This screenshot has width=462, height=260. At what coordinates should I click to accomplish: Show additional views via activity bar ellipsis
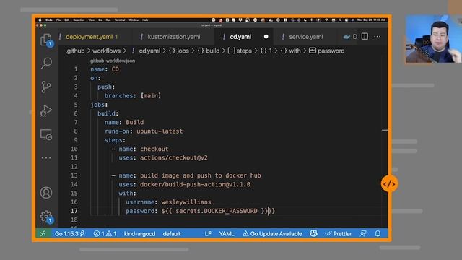[46, 157]
